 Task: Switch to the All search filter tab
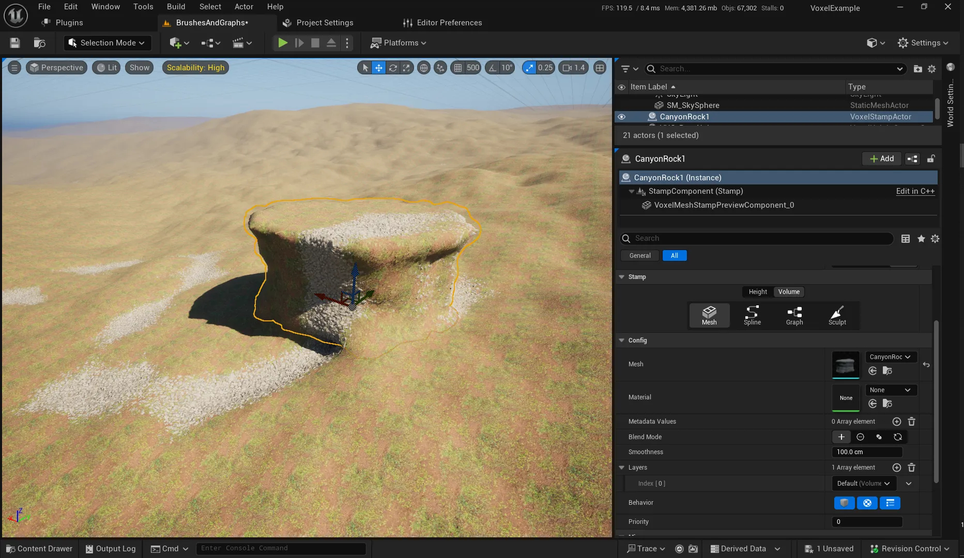pos(675,255)
